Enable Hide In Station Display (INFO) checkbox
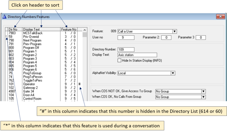Image resolution: width=227 pixels, height=132 pixels. coord(119,60)
